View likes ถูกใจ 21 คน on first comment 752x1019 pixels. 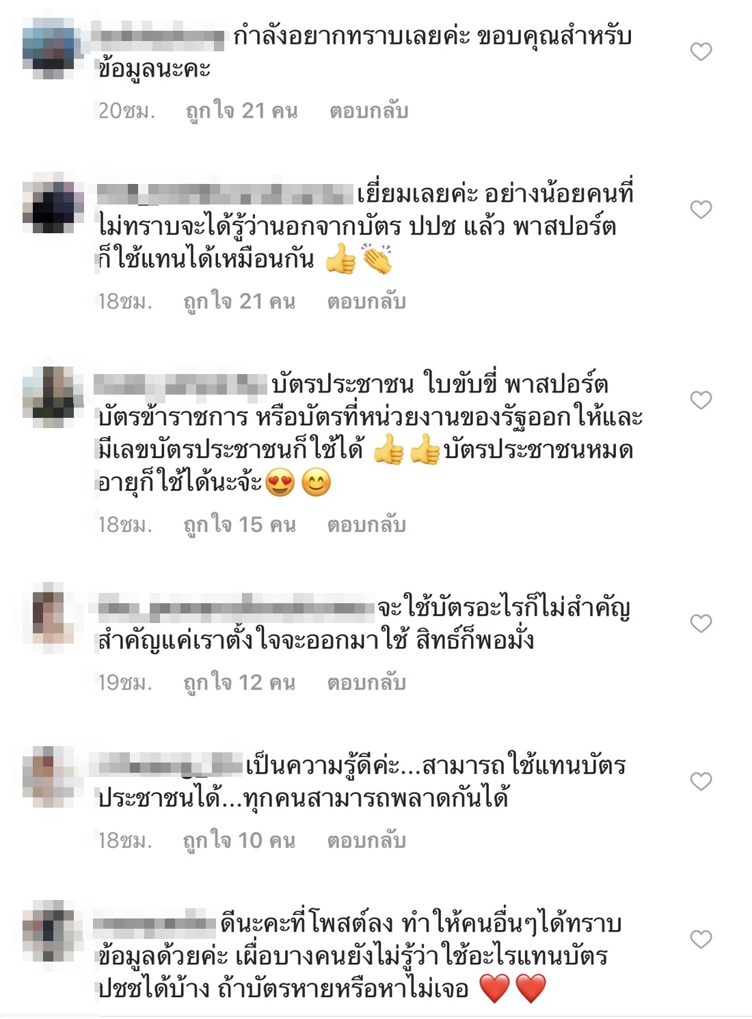coord(242,111)
